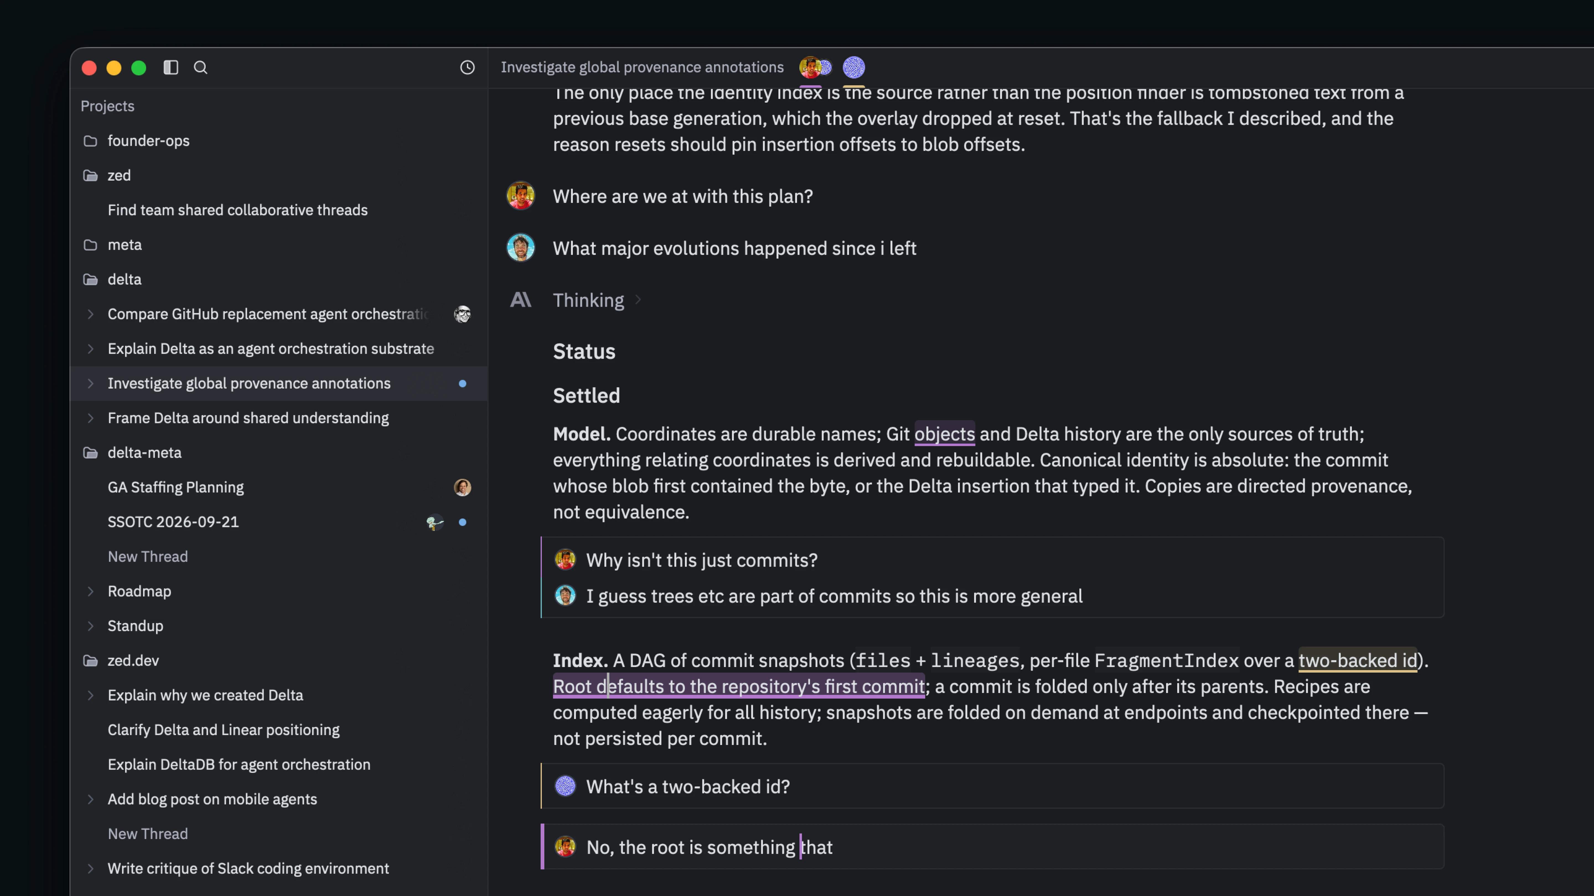Click avatar beside Compare GitHub replacement thread
This screenshot has height=896, width=1594.
(x=462, y=314)
